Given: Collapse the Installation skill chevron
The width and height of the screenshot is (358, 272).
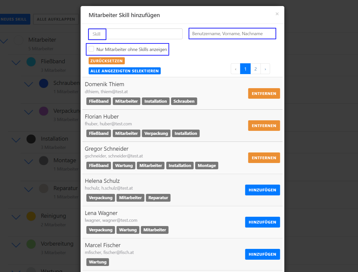Looking at the screenshot, I should pyautogui.click(x=16, y=140).
